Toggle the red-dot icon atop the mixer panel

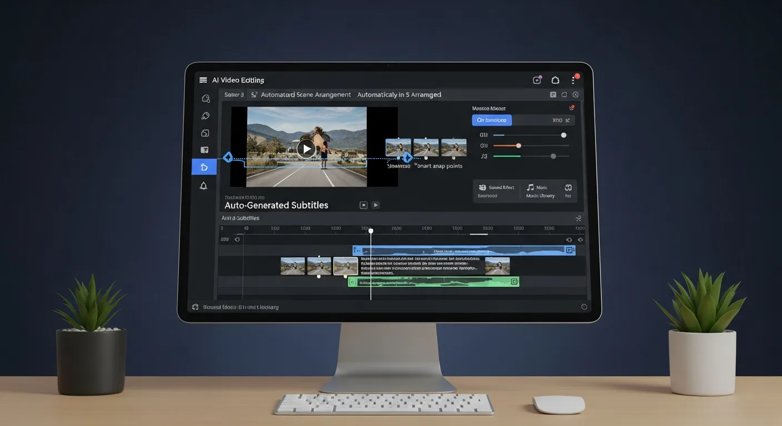pos(571,108)
